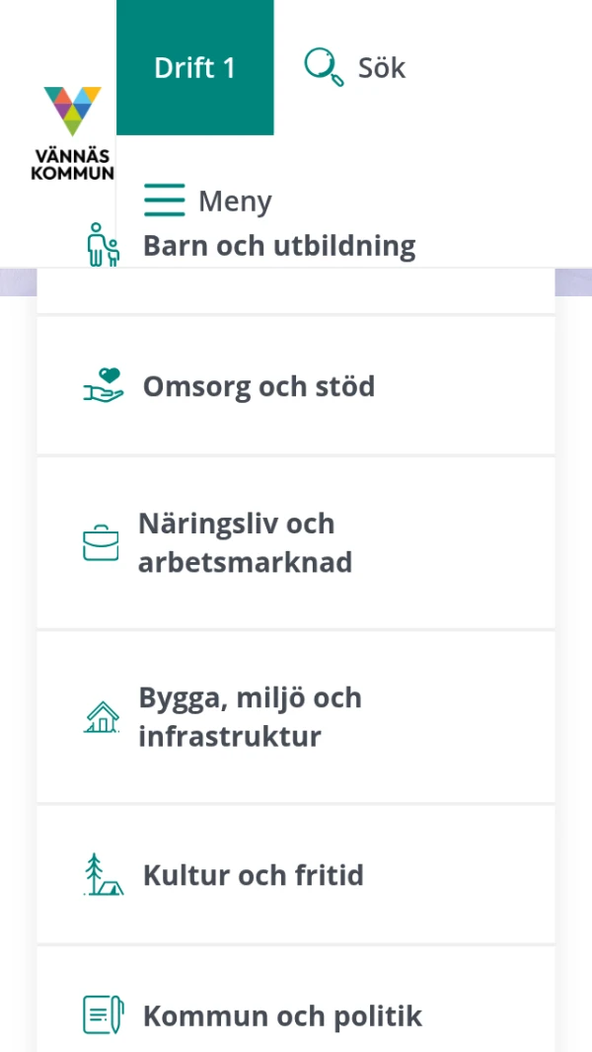Click the tree and tent icon

[x=103, y=875]
